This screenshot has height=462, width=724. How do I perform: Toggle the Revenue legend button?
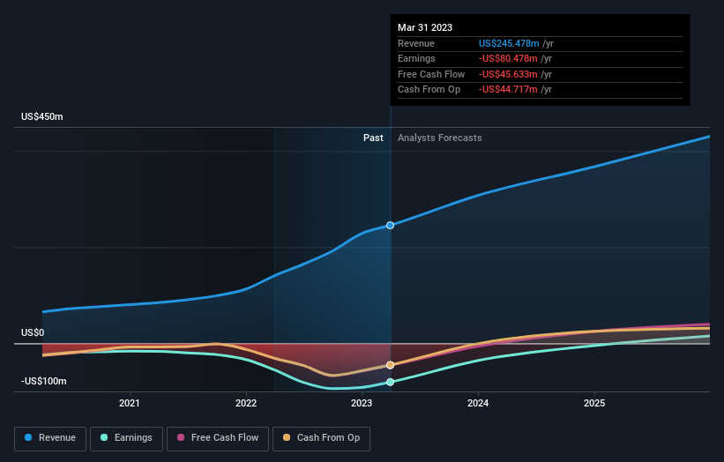[50, 438]
